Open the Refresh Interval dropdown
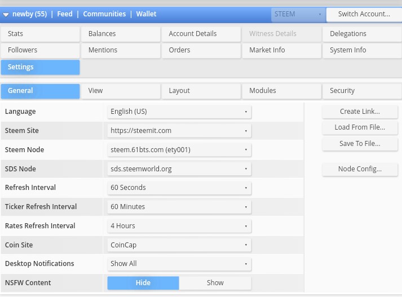 tap(179, 188)
